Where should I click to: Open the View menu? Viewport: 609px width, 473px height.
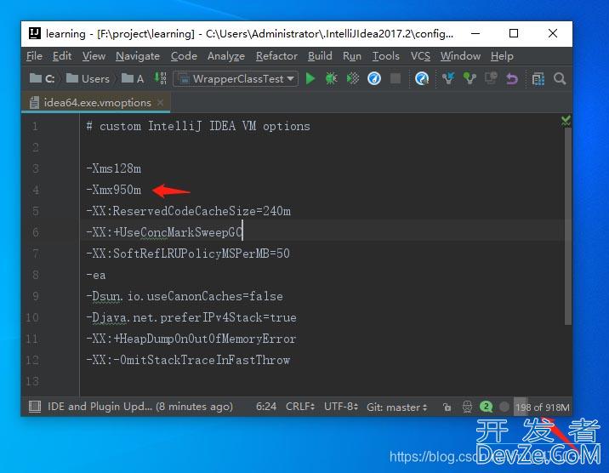coord(94,56)
